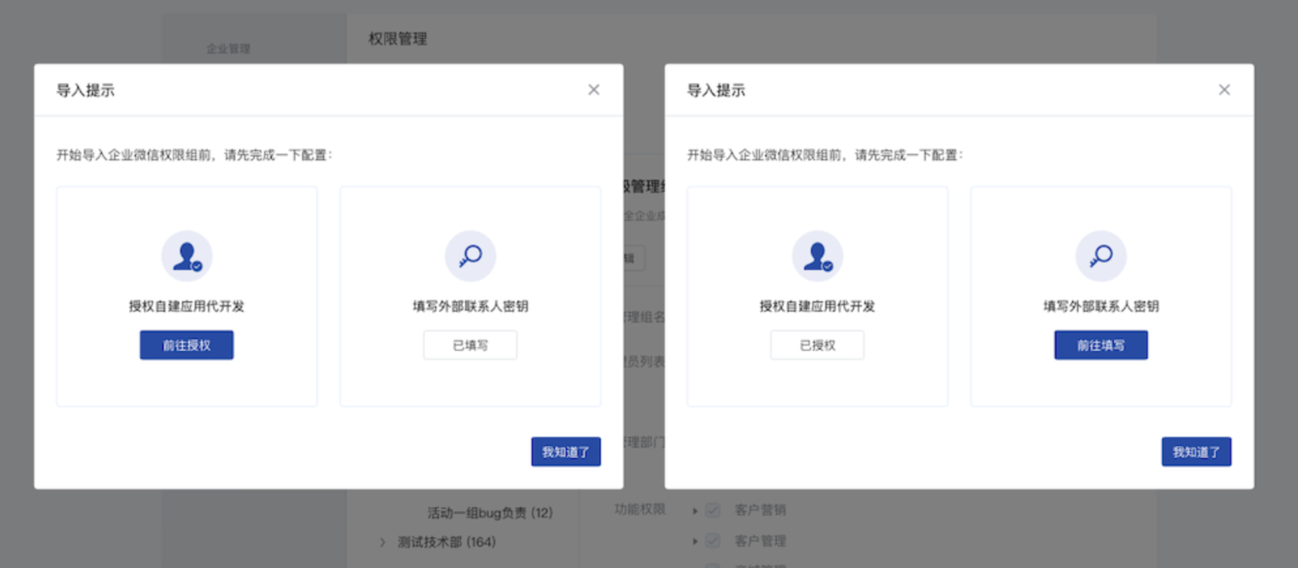
Task: Close the 导入提示 dialog containing the 前往授权 button
Action: [594, 90]
